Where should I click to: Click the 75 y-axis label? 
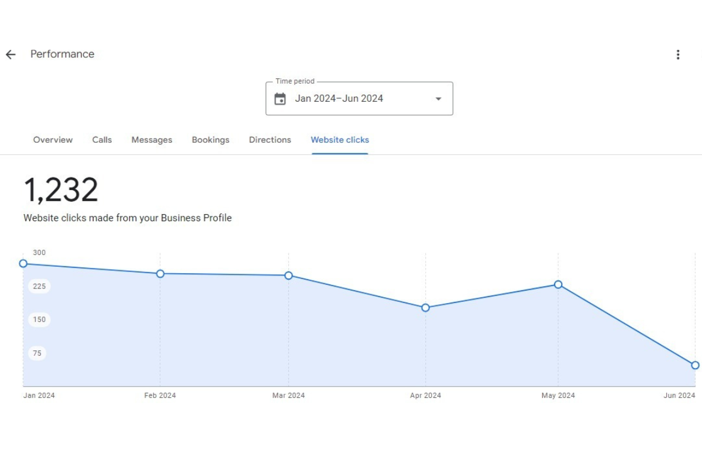[x=37, y=353]
